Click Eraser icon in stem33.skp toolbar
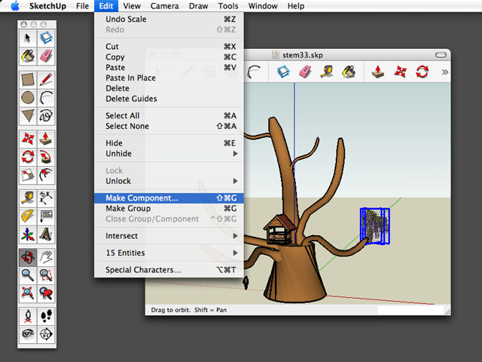Viewport: 482px width, 362px height. [x=305, y=72]
